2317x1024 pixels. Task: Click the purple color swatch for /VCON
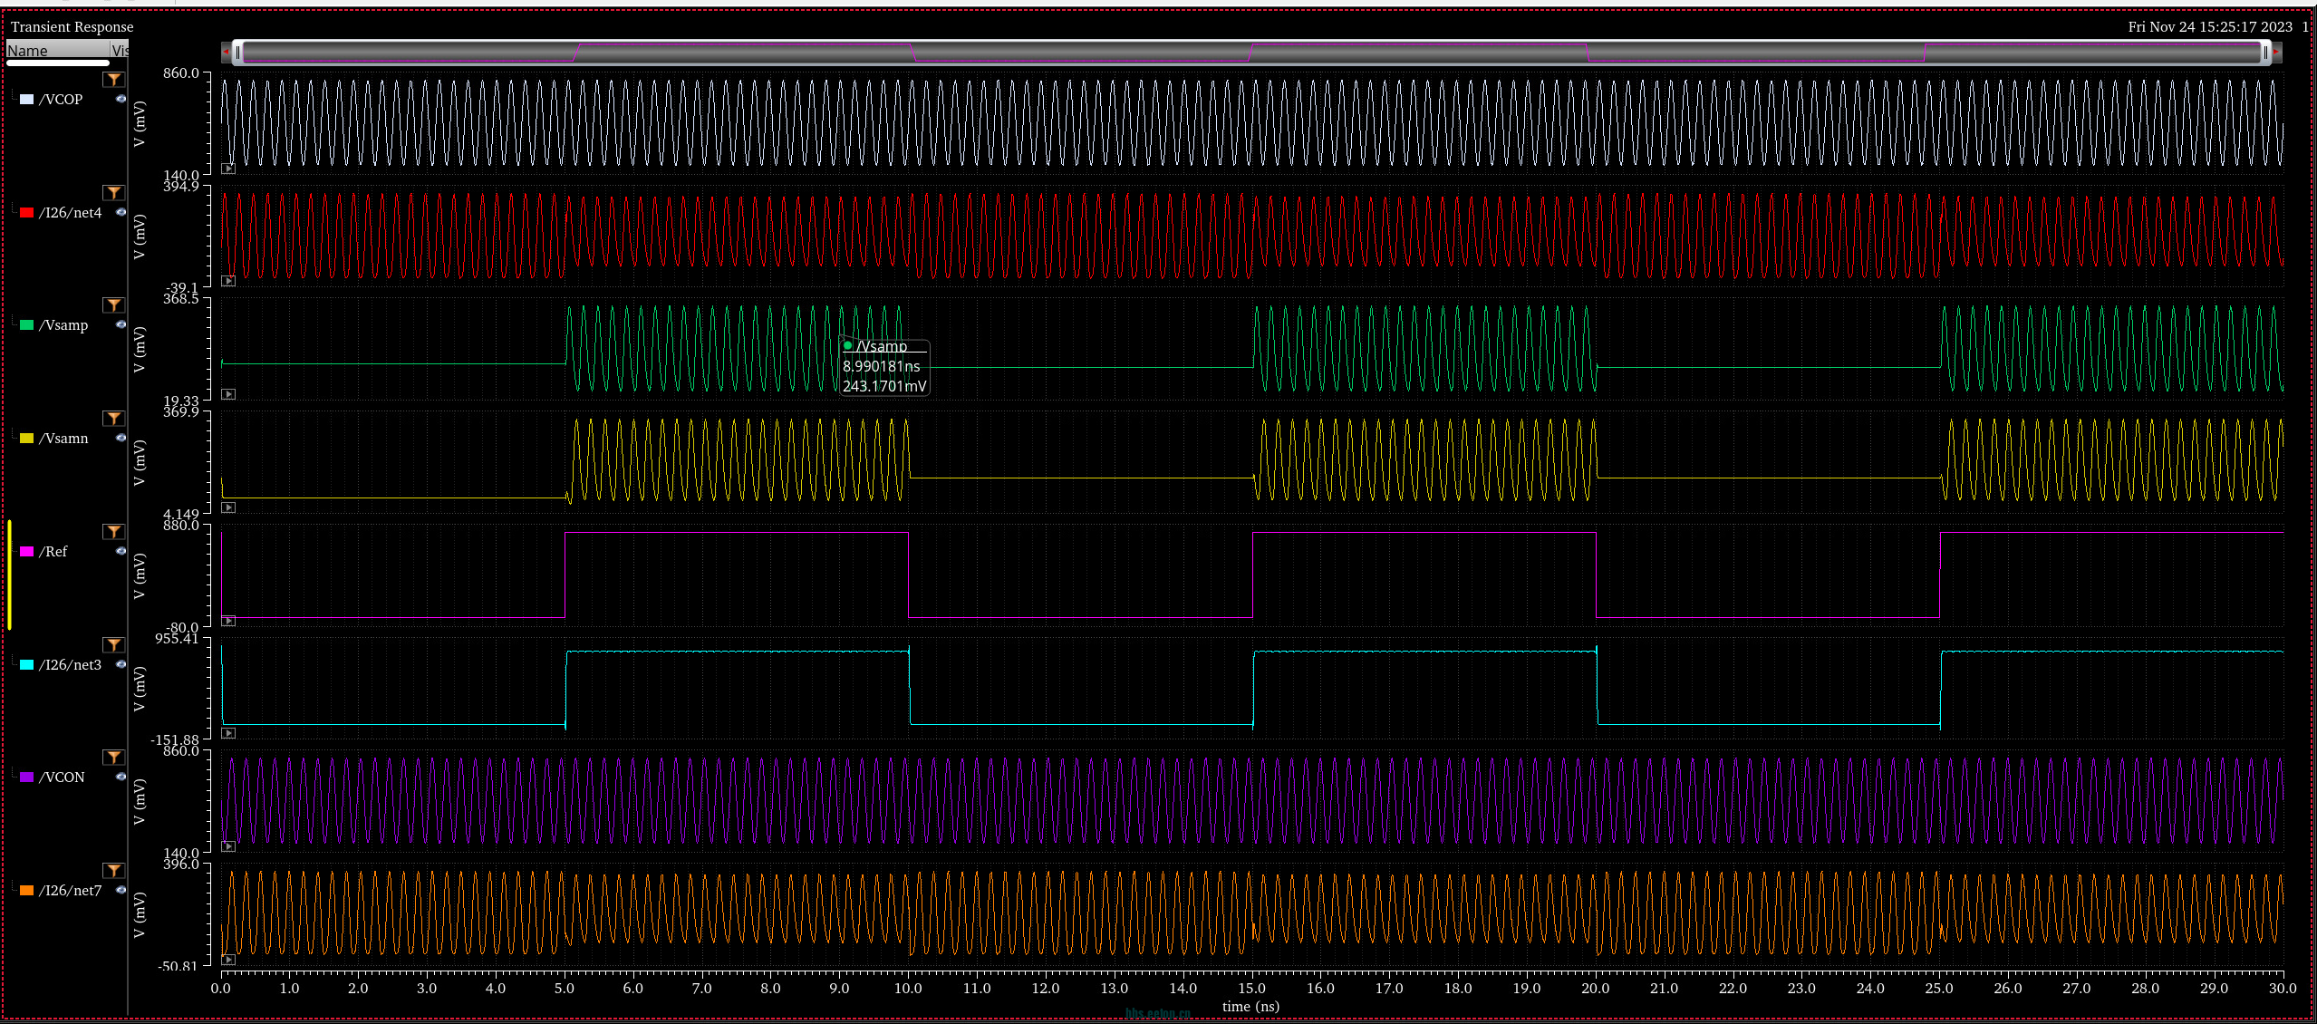point(27,778)
